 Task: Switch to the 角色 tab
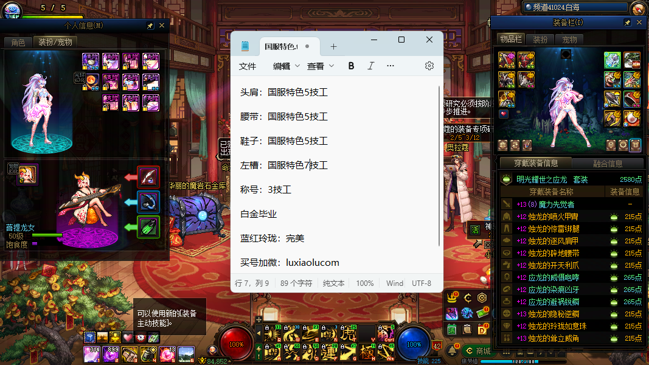[18, 42]
